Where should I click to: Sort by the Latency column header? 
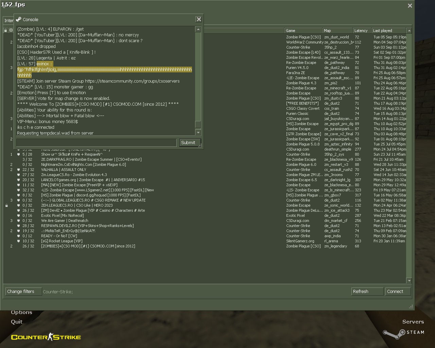tap(362, 31)
